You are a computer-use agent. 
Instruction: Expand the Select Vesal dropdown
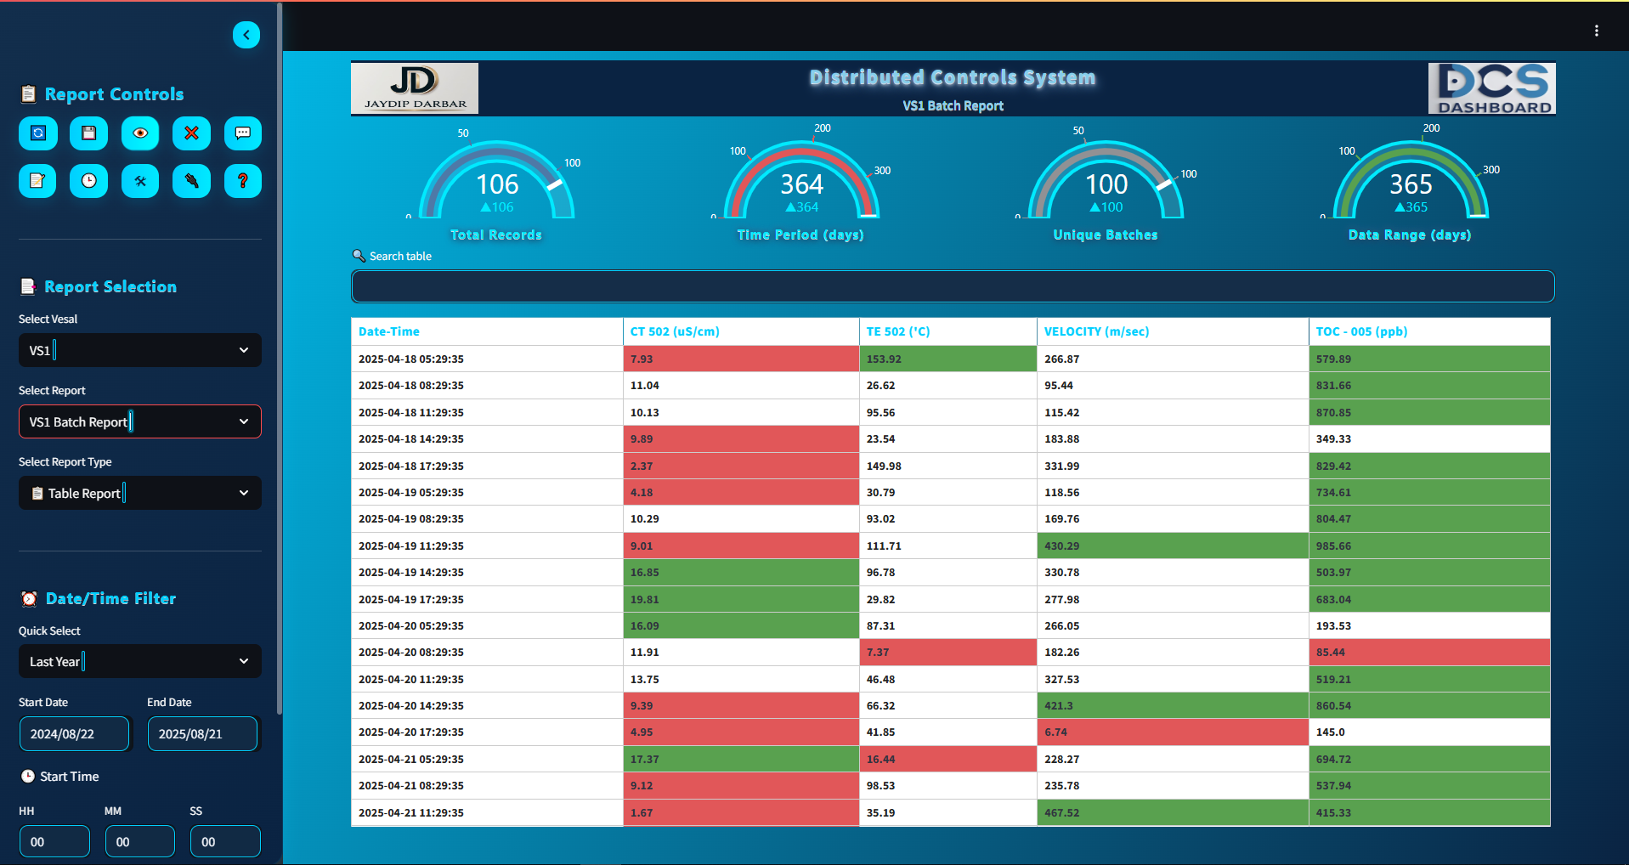pos(140,350)
